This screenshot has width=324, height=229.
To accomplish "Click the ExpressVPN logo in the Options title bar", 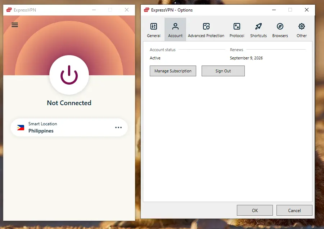I will coord(147,10).
